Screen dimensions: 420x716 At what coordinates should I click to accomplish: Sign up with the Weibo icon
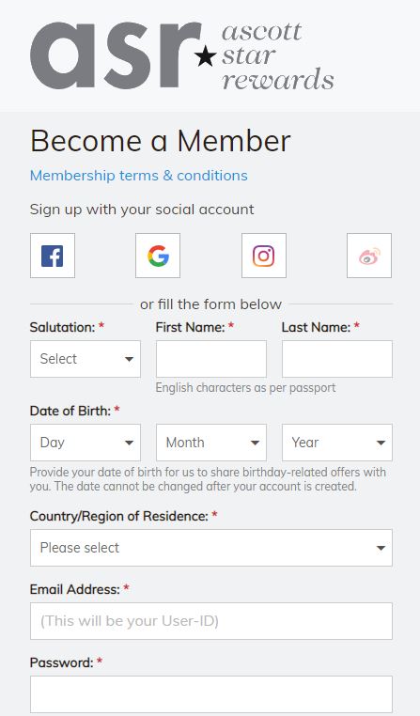tap(369, 256)
